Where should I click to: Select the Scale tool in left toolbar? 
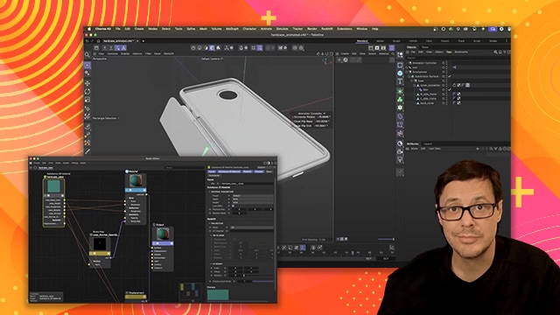tap(87, 100)
